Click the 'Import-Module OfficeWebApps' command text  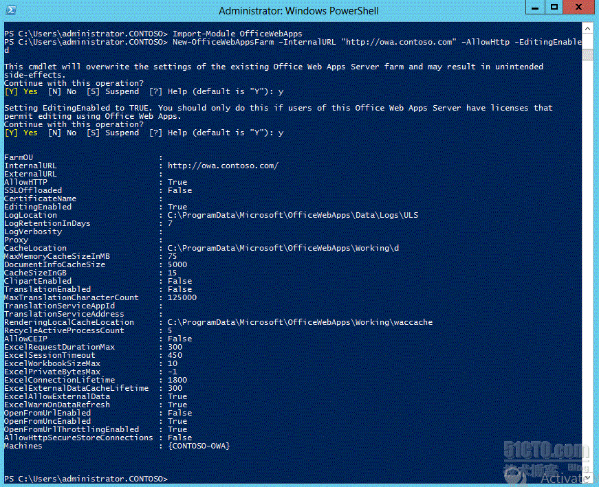point(237,34)
